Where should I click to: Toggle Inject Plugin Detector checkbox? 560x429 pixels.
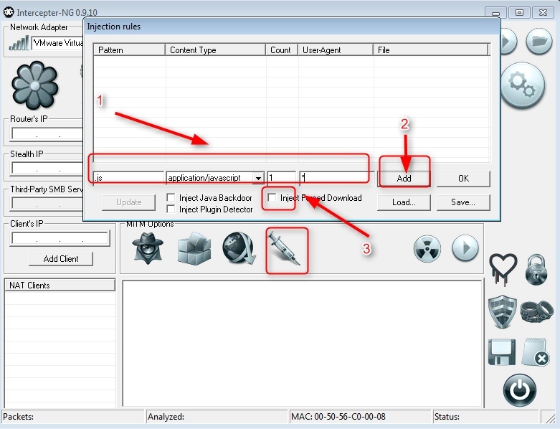point(171,209)
